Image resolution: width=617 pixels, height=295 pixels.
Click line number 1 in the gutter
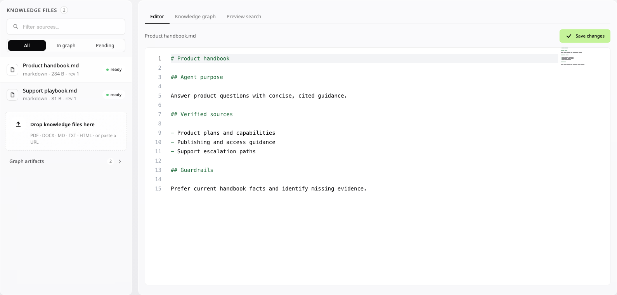pyautogui.click(x=159, y=58)
